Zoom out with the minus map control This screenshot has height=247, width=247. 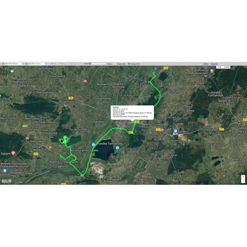click(x=243, y=181)
